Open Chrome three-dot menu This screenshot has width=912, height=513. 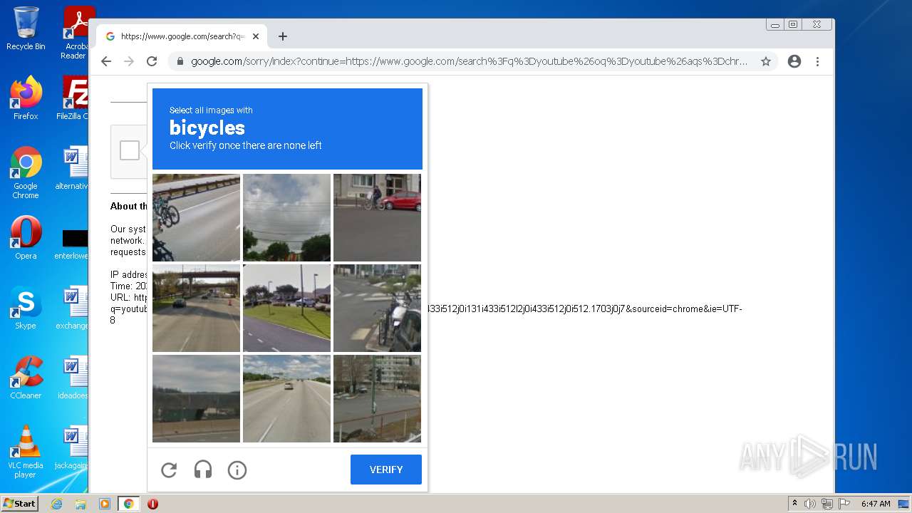817,61
